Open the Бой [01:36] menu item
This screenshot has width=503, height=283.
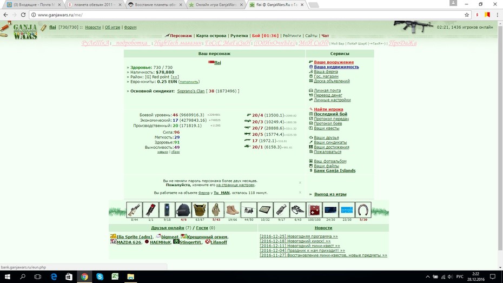pos(265,36)
